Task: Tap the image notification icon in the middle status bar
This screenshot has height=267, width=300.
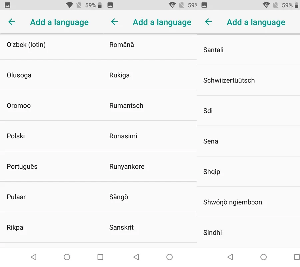Action: pos(110,5)
